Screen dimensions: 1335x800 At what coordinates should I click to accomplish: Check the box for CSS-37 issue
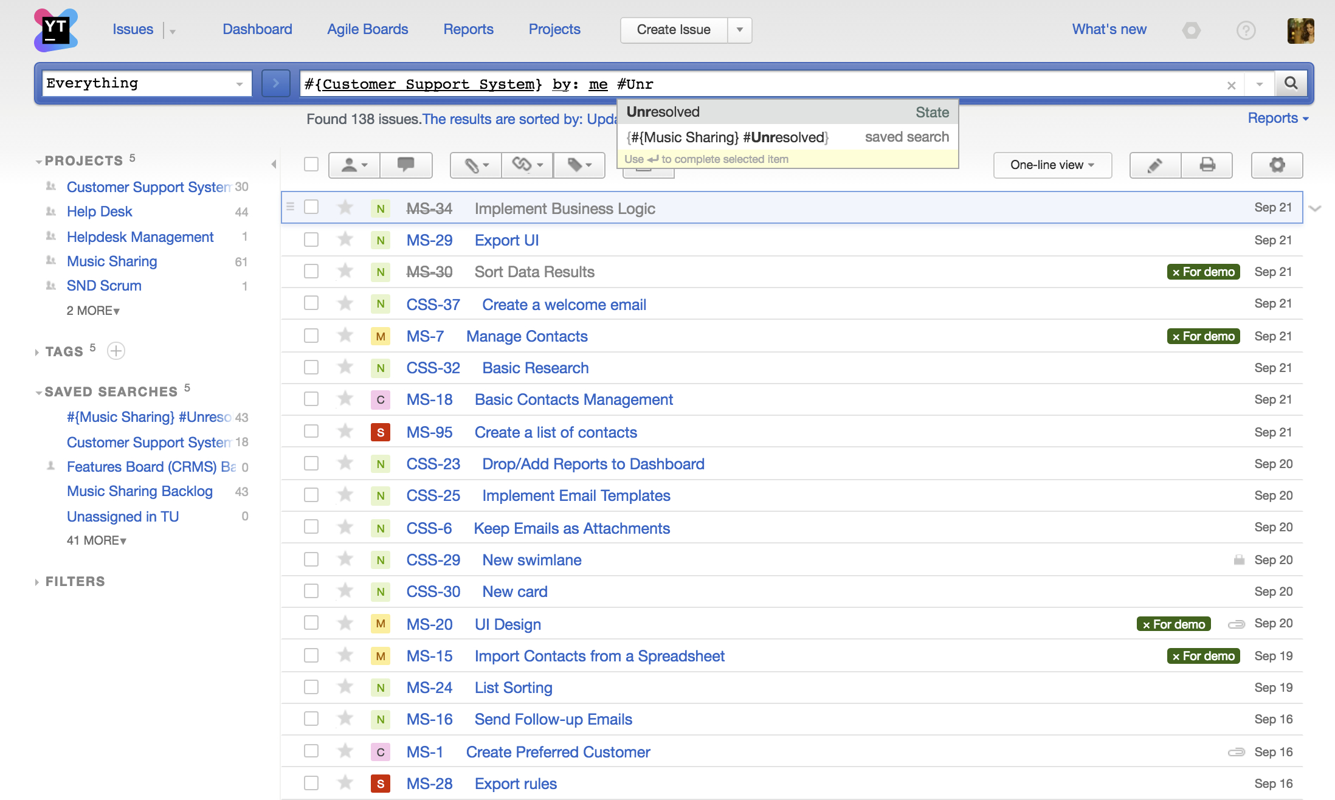311,303
